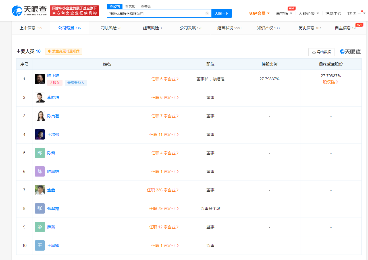Image resolution: width=368 pixels, height=260 pixels.
Task: Export data with 导出数据 button
Action: (321, 52)
